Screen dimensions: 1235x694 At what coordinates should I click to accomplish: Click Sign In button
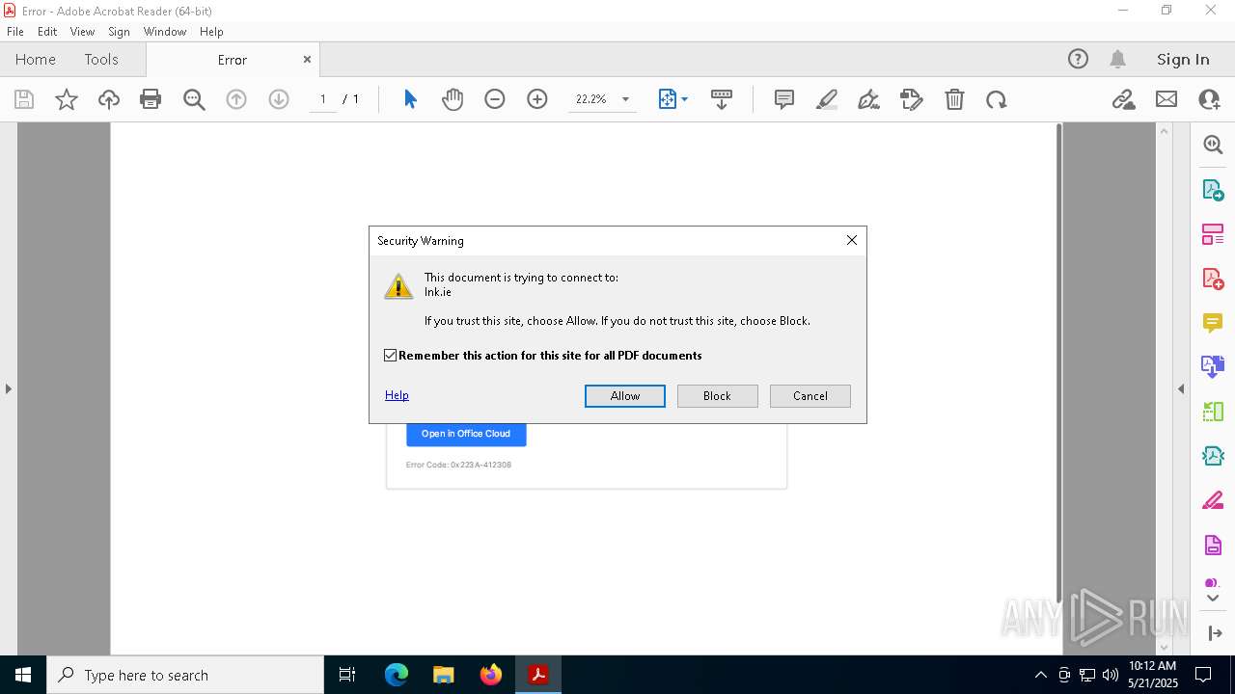(1183, 59)
